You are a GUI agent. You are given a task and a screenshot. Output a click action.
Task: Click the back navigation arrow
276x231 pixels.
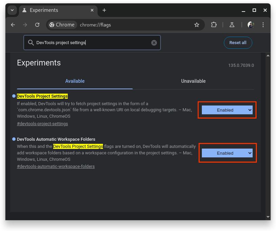[x=13, y=25]
